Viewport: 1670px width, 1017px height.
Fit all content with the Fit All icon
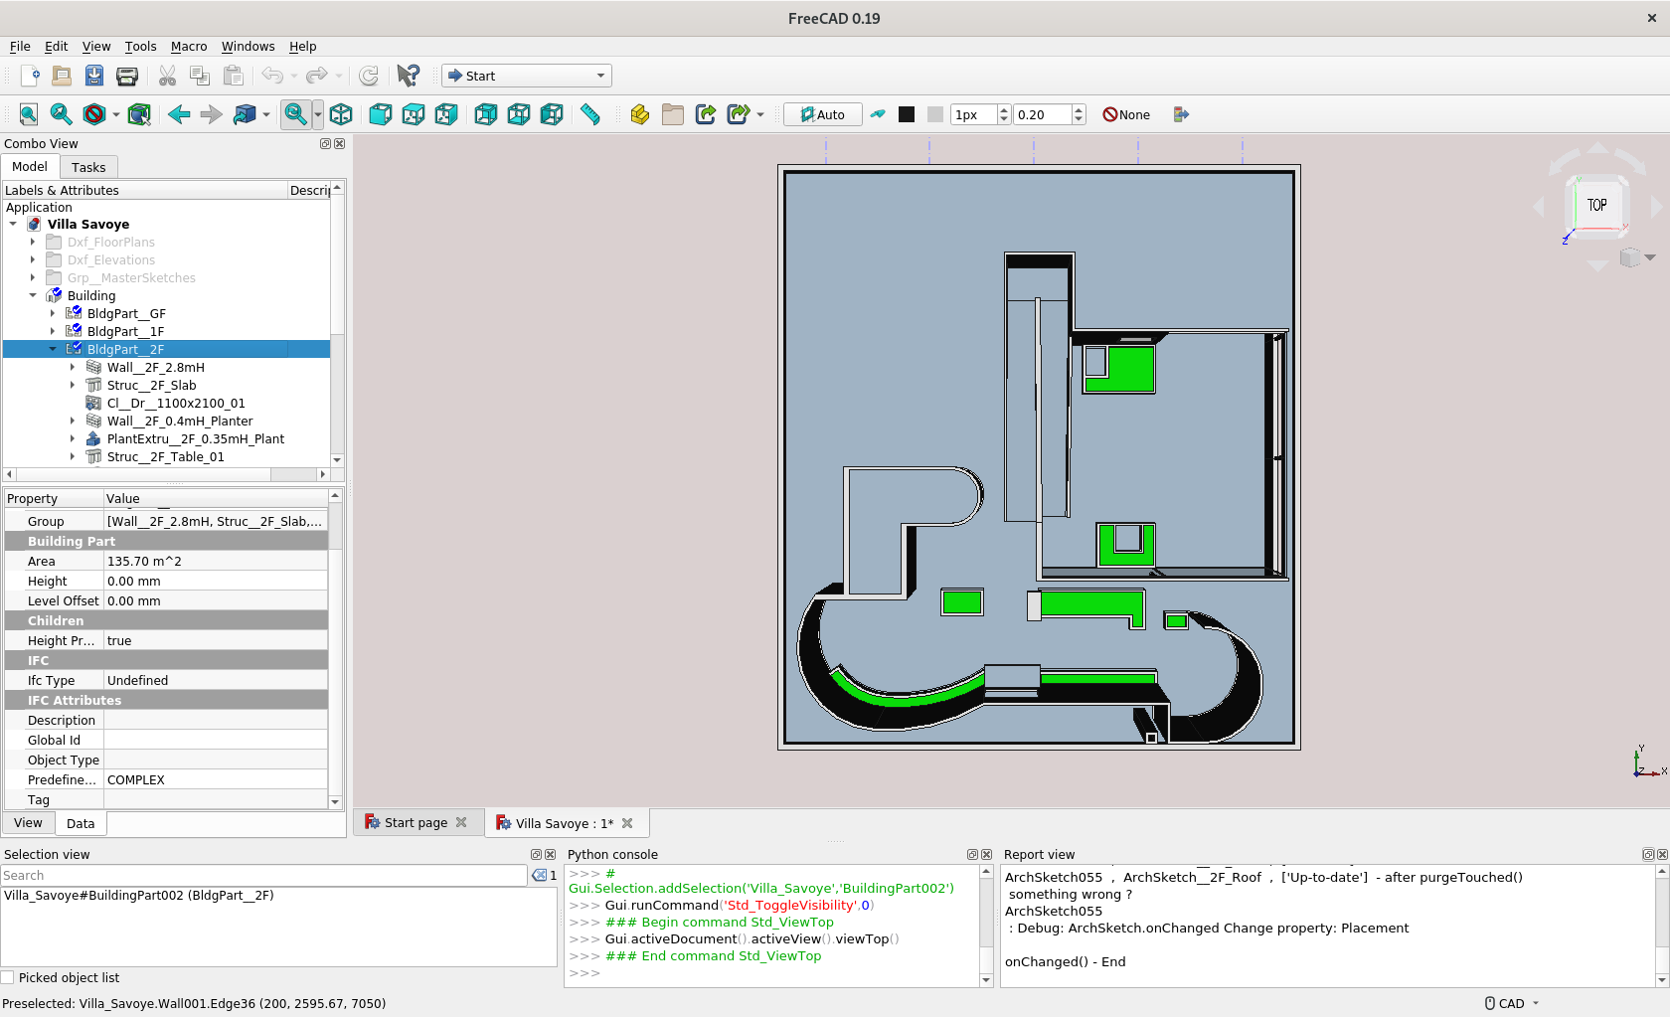tap(29, 114)
